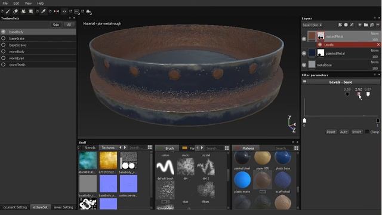This screenshot has height=215, width=382.
Task: Select the Particle brush tool
Action: tap(23, 11)
